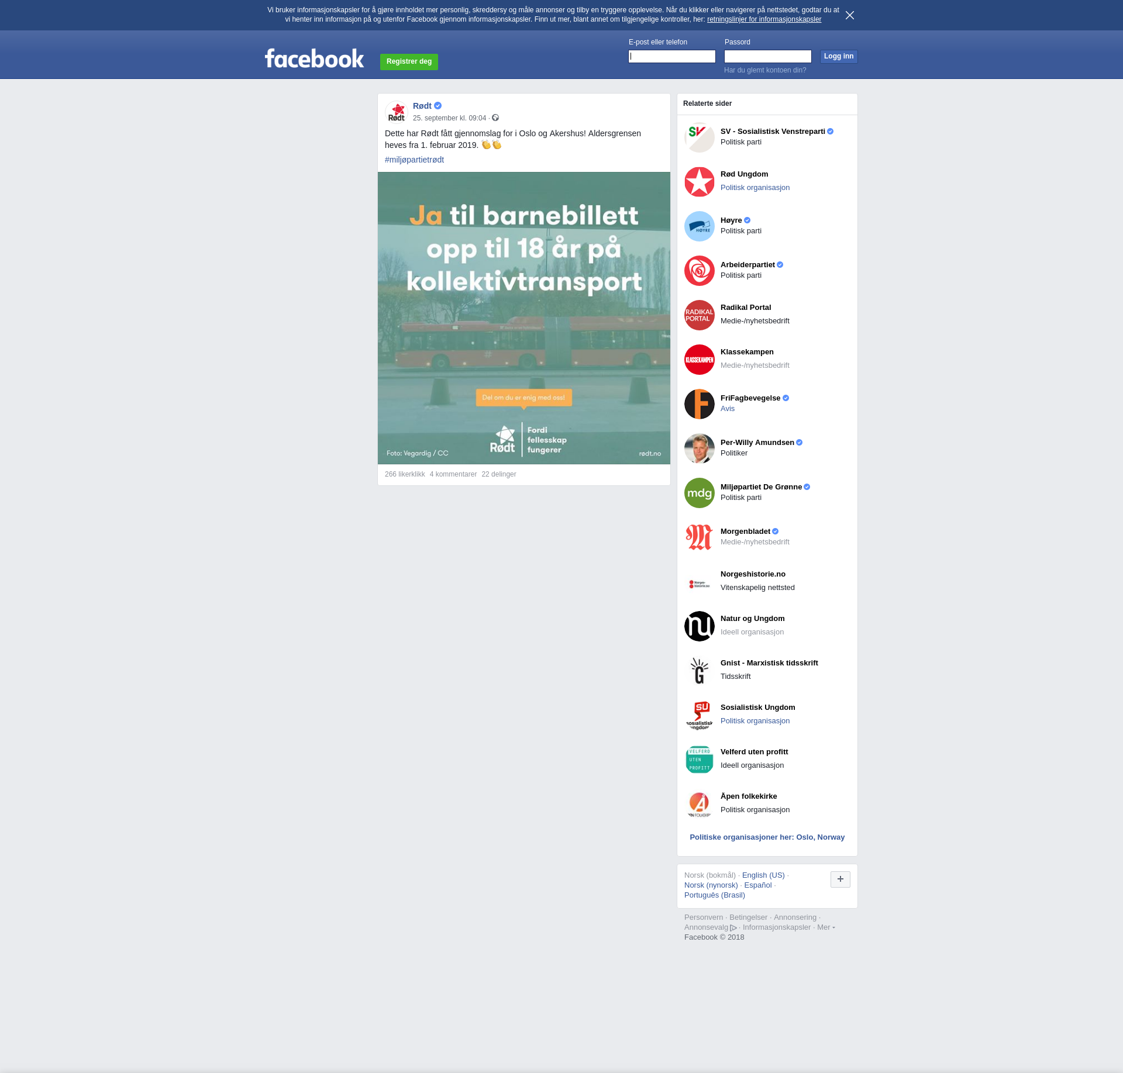Open the Gnist tidsskrift logo
Screen dimensions: 1123x1073
tap(700, 671)
